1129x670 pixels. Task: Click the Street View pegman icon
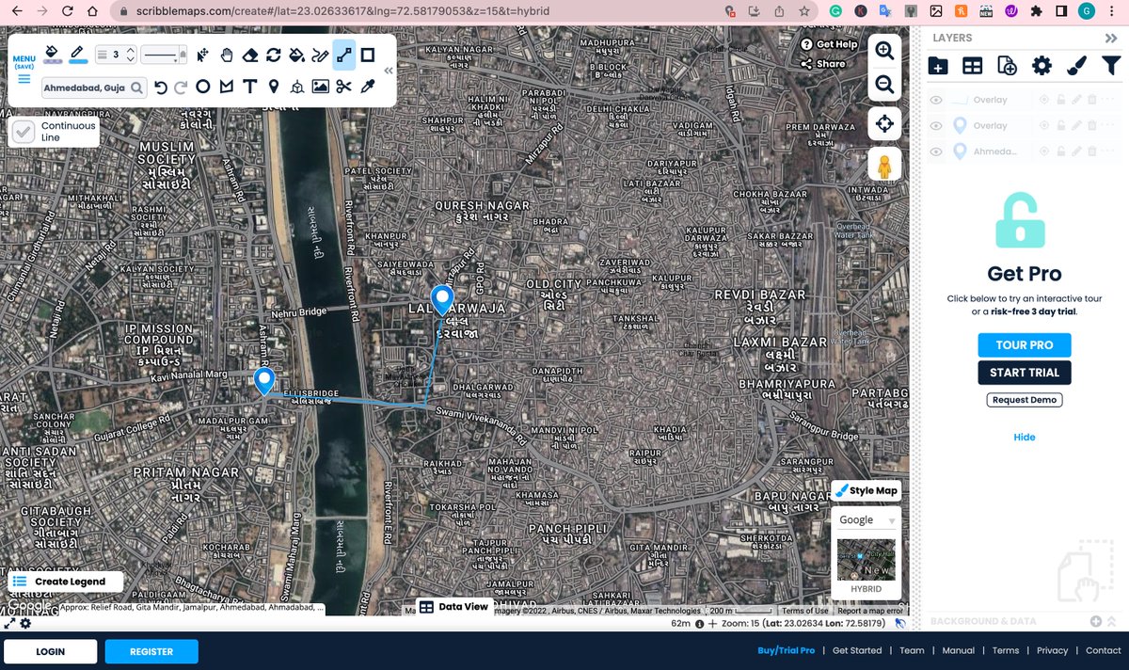pos(884,165)
